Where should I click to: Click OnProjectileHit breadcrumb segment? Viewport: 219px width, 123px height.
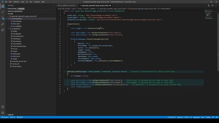point(165,9)
